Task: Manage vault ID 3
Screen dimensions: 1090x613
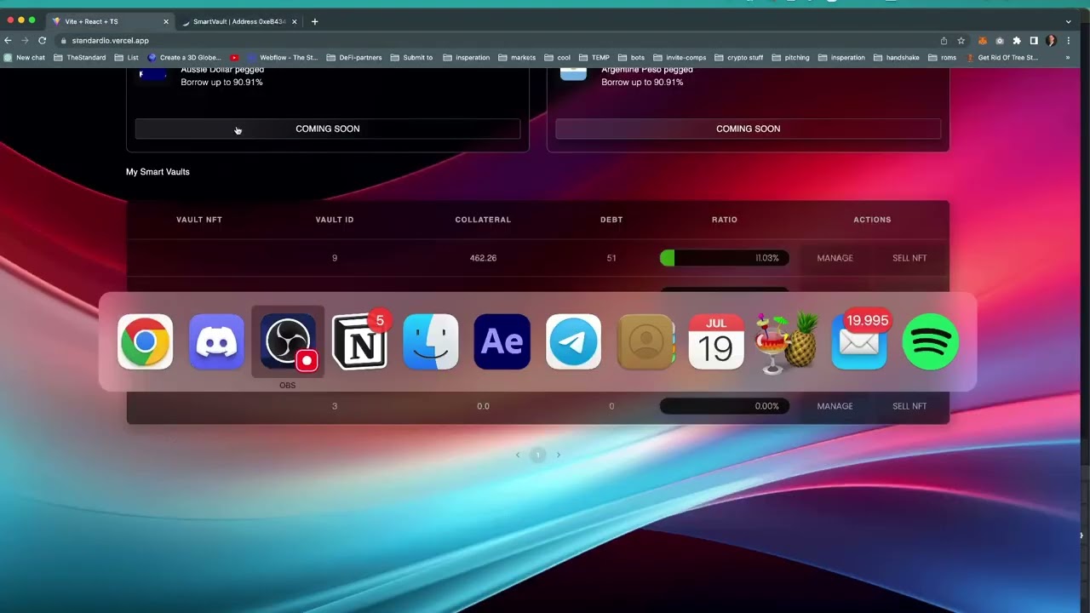Action: [835, 406]
